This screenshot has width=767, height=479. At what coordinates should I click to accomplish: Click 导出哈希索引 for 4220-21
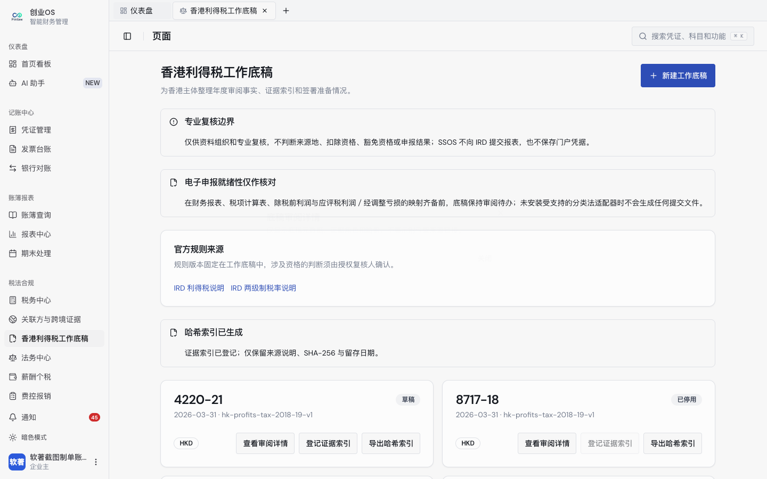point(391,443)
